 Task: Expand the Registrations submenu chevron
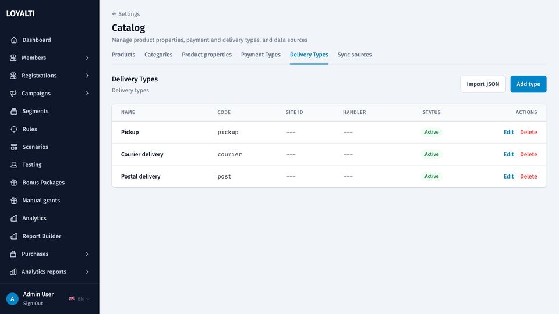pyautogui.click(x=87, y=76)
